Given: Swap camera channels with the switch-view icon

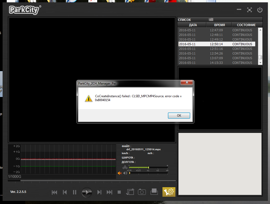Looking at the screenshot, I should click(130, 192).
